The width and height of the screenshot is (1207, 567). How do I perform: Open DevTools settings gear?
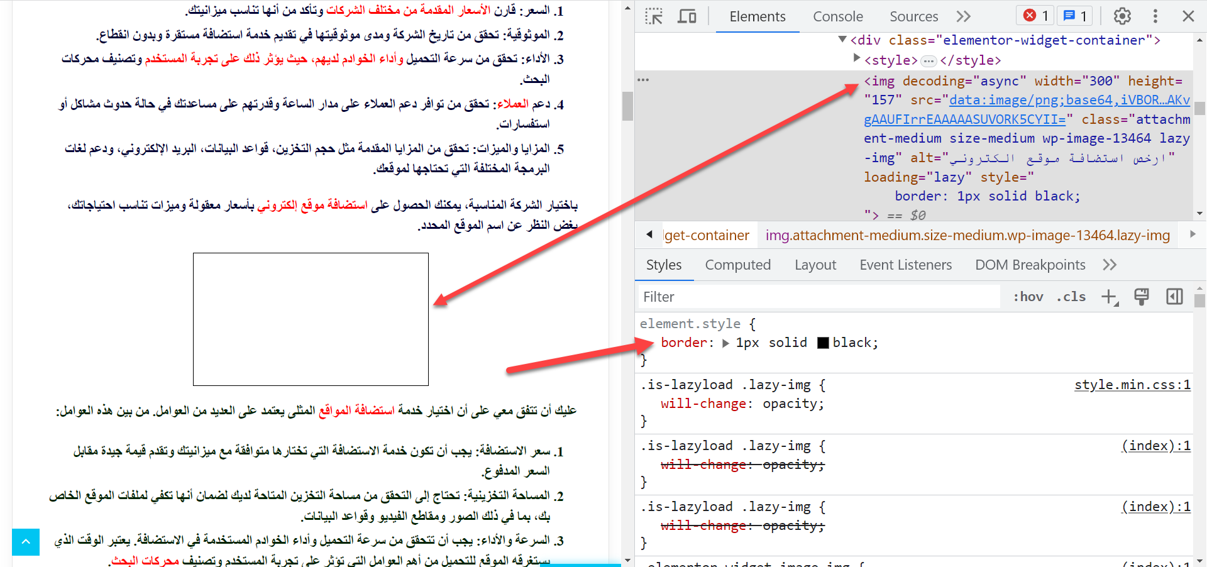(x=1122, y=16)
